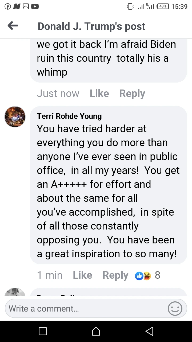The image size is (192, 342).
Task: View reaction emojis on Terri's comment
Action: tap(143, 275)
